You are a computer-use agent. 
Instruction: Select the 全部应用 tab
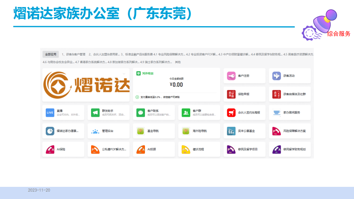51,55
